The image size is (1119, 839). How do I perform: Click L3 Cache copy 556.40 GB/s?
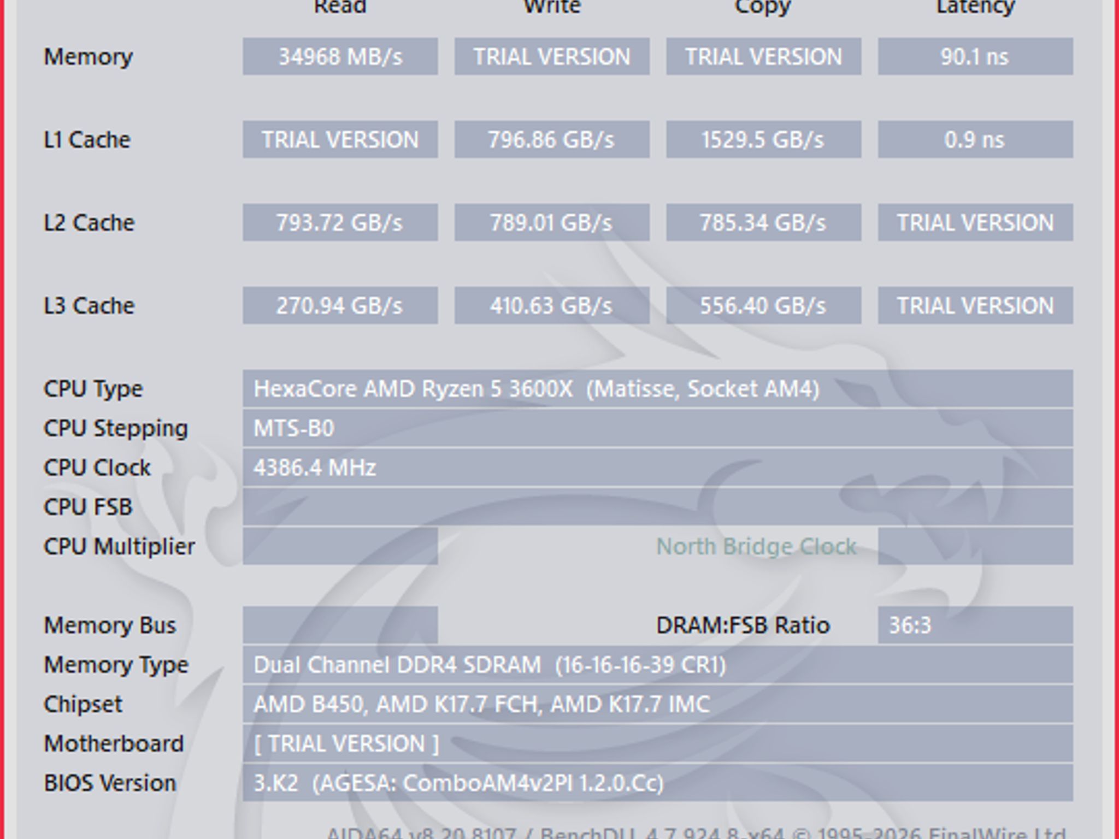point(763,305)
